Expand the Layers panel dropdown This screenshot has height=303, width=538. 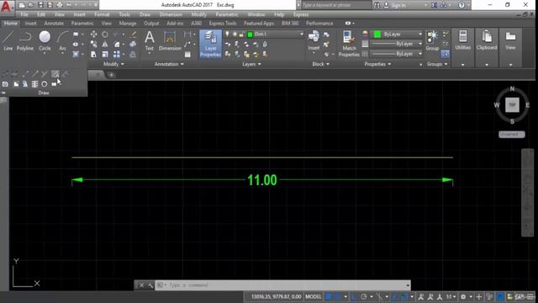tap(251, 64)
